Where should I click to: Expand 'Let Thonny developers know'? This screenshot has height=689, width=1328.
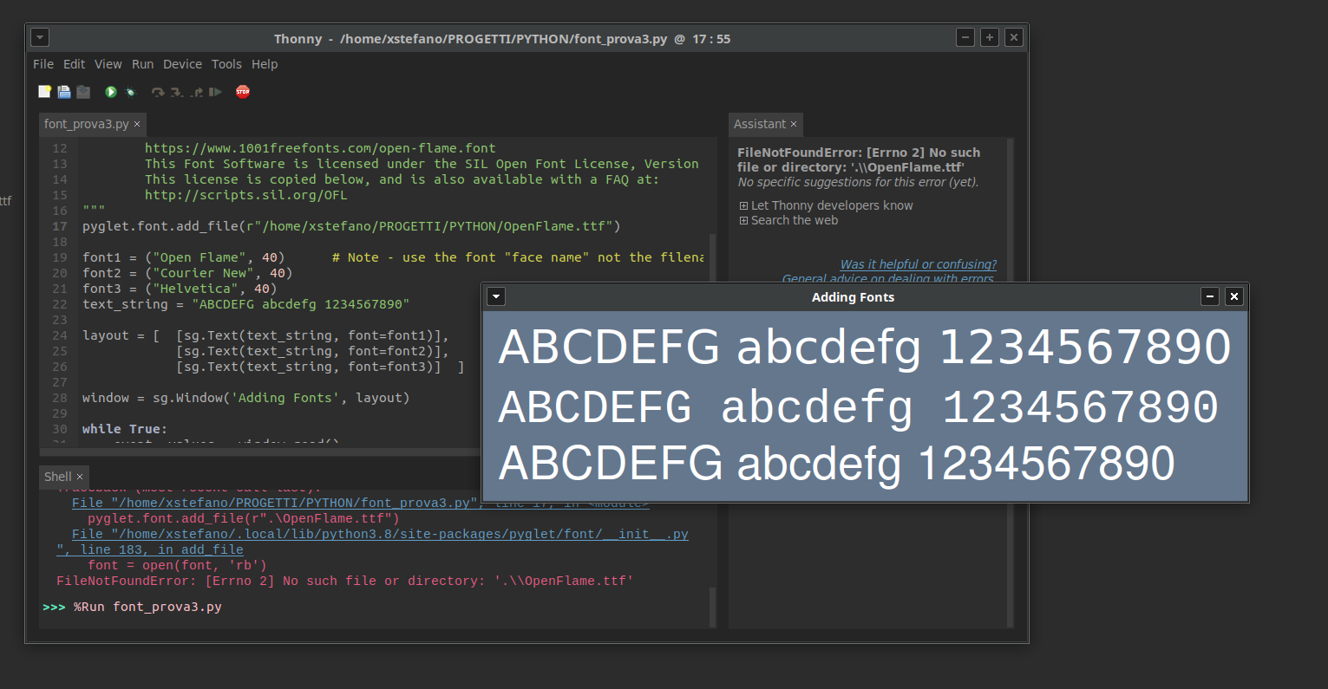click(x=825, y=205)
